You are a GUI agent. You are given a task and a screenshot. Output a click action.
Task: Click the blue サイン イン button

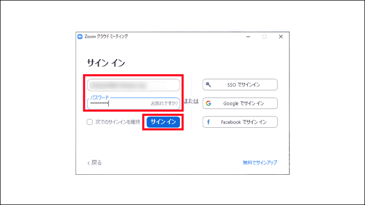(x=163, y=122)
